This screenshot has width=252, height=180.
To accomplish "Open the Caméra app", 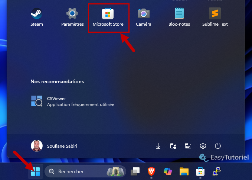I will pos(144,17).
